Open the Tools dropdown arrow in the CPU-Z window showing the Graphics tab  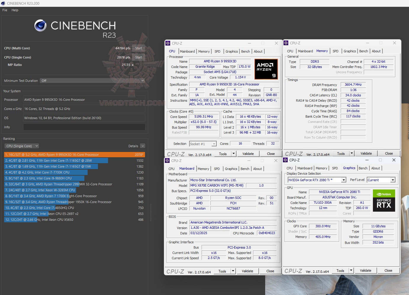[351, 270]
